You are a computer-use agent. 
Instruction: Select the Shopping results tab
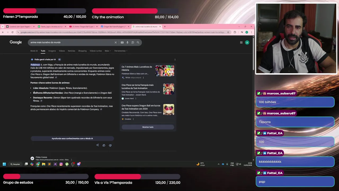[82, 51]
